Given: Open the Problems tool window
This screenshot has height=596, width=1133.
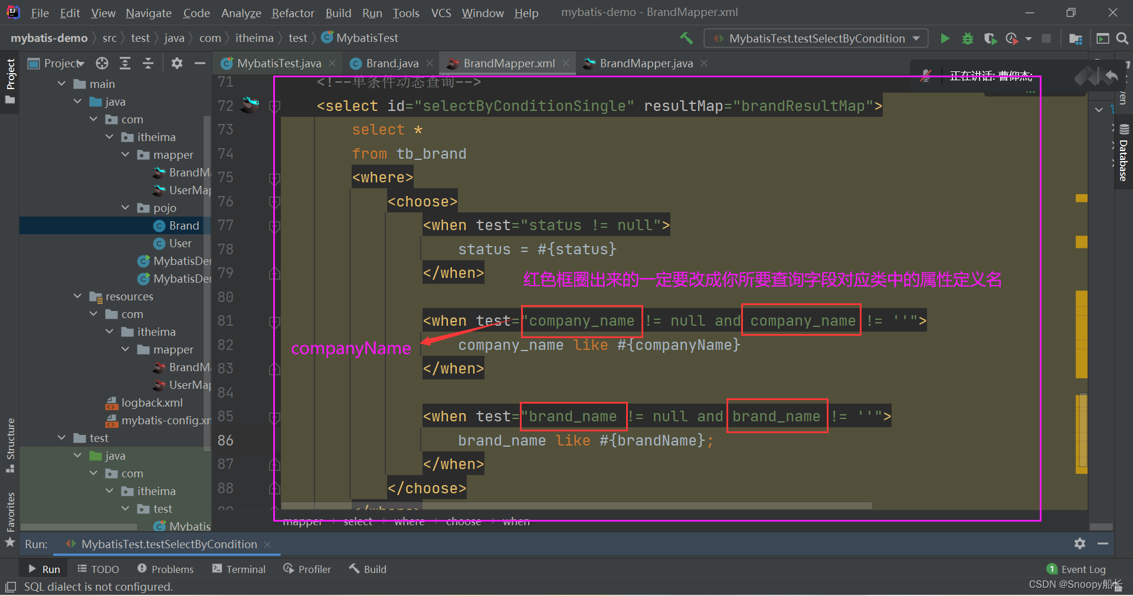Looking at the screenshot, I should 166,569.
